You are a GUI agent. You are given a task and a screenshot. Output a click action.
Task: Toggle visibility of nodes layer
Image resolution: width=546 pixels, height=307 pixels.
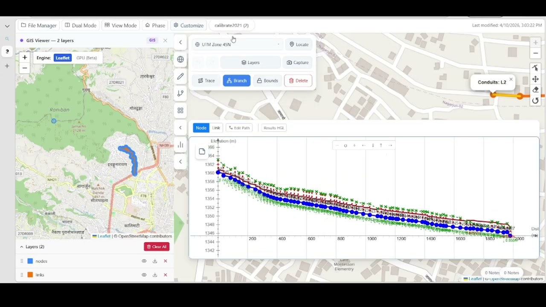pyautogui.click(x=144, y=261)
